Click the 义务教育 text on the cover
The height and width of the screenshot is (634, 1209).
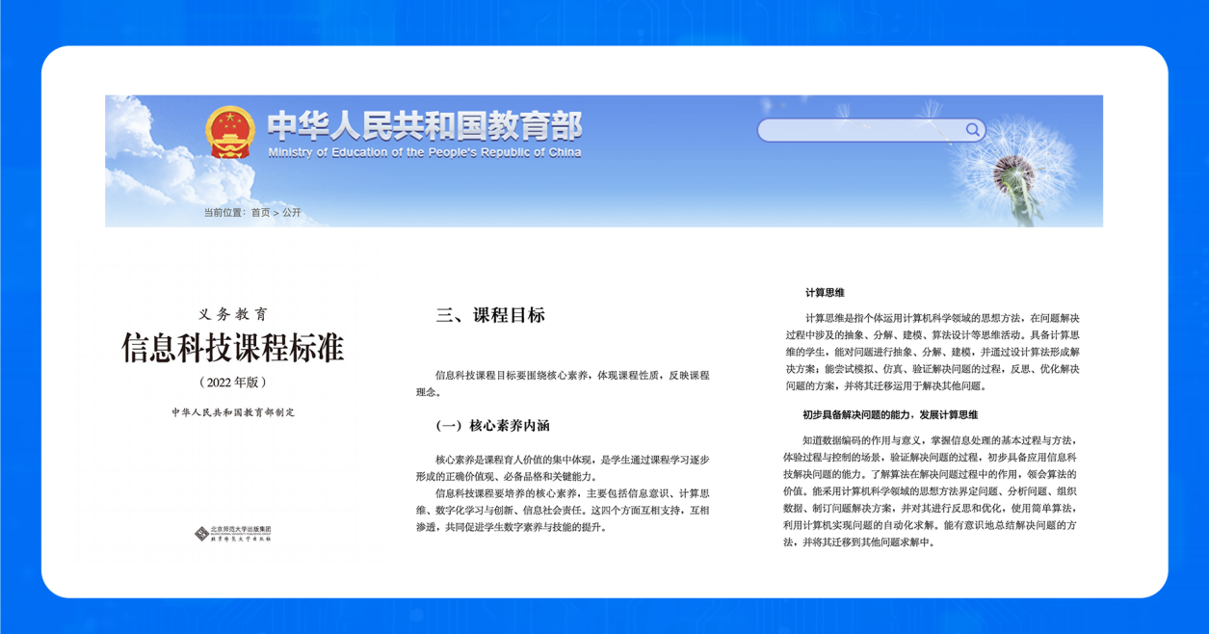(233, 314)
